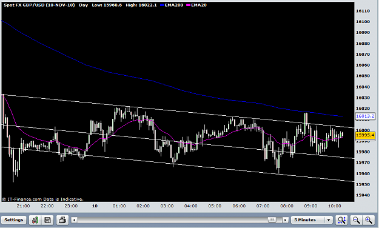The image size is (379, 228).
Task: Click the zoom in magnifier icon
Action: point(368,220)
